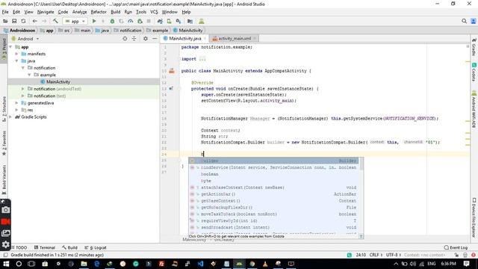Open the AVD Manager device icon

pyautogui.click(x=170, y=21)
